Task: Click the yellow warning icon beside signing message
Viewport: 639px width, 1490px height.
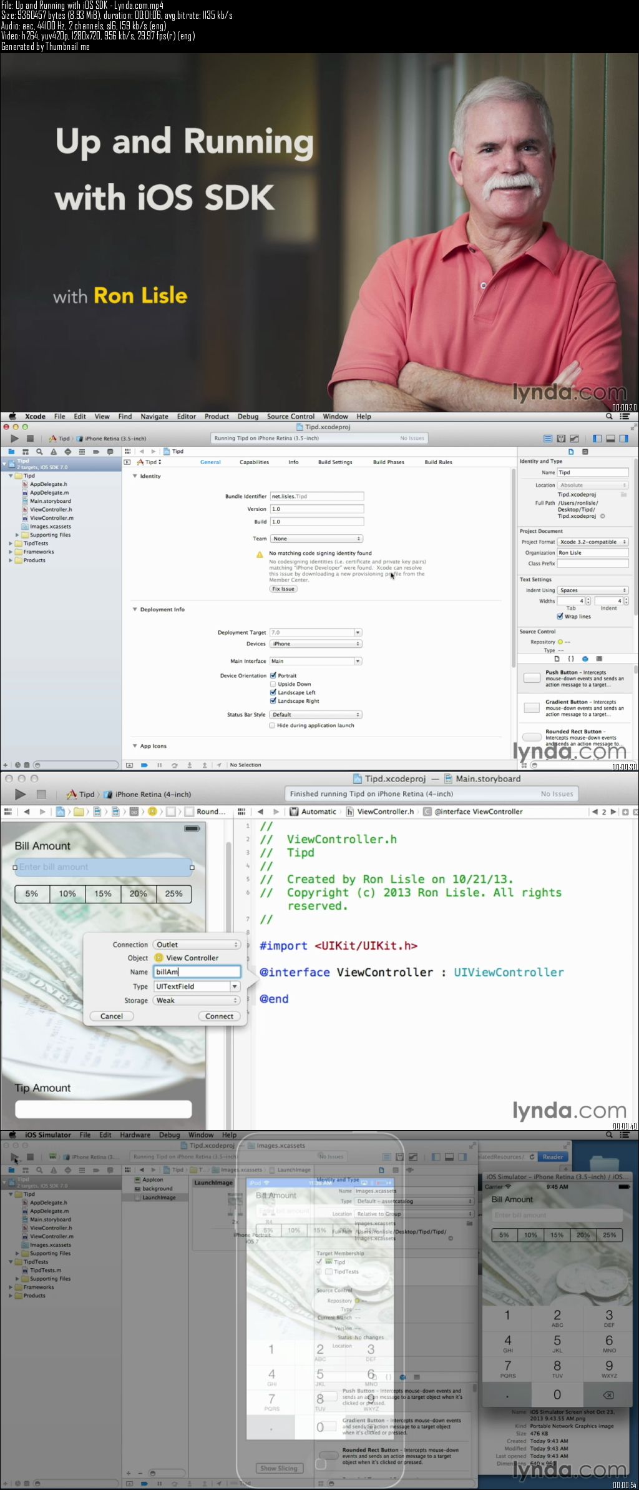Action: (260, 554)
